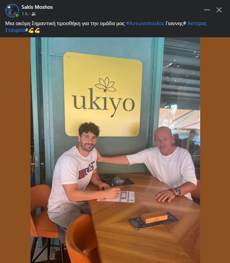Image resolution: width=230 pixels, height=263 pixels.
Task: Click the green online status dot
Action: coord(17,15)
